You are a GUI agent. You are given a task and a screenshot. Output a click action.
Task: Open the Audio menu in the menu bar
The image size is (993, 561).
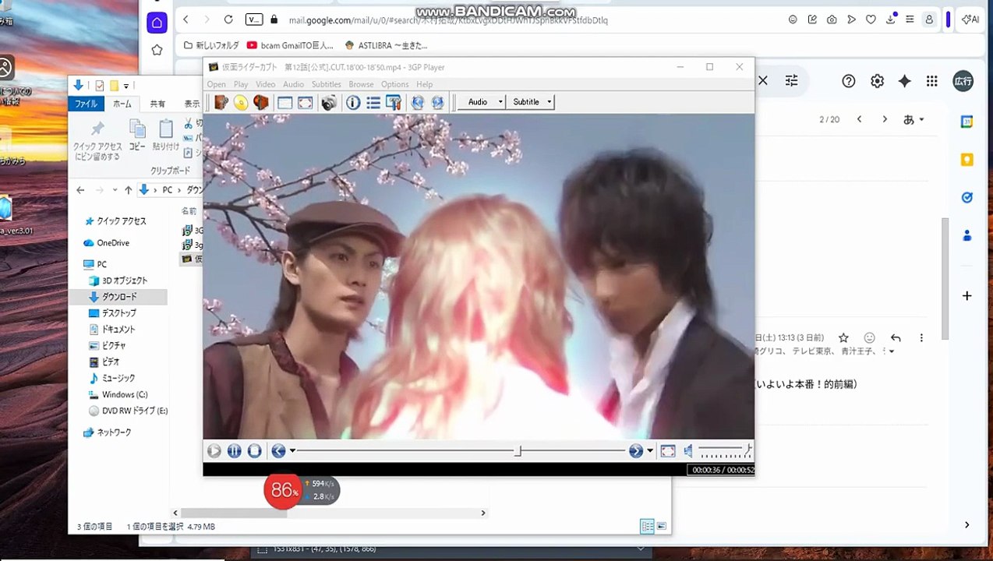[293, 84]
